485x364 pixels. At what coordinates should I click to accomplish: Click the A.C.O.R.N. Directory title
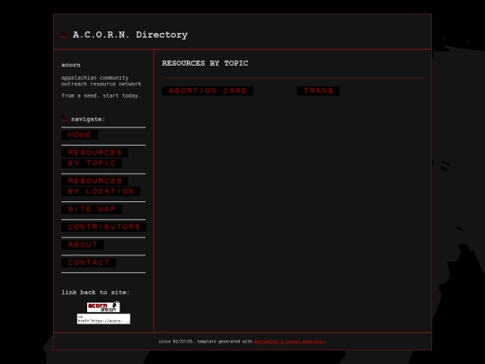coord(130,35)
